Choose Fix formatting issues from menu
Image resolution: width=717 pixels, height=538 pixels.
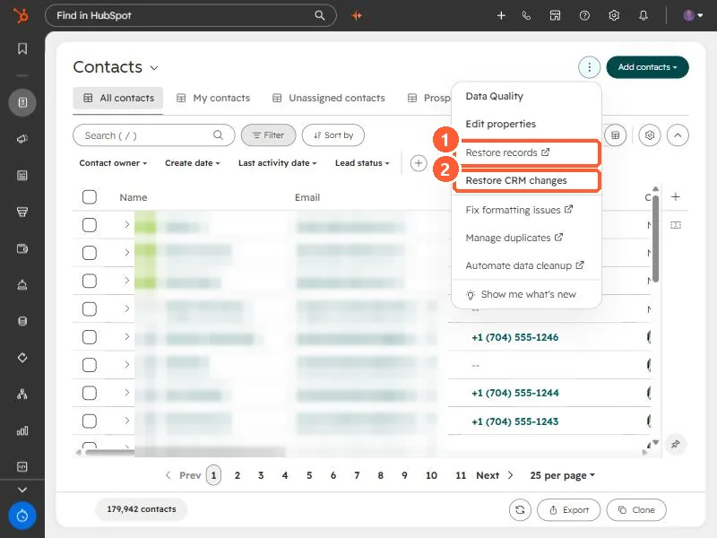coord(526,210)
